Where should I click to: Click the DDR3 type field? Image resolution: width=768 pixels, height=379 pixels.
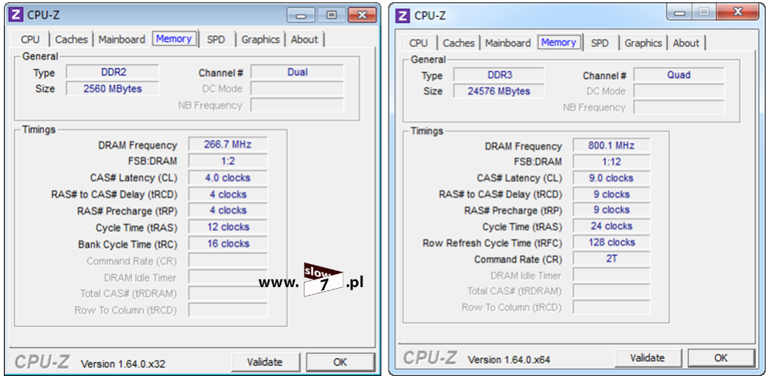click(499, 75)
